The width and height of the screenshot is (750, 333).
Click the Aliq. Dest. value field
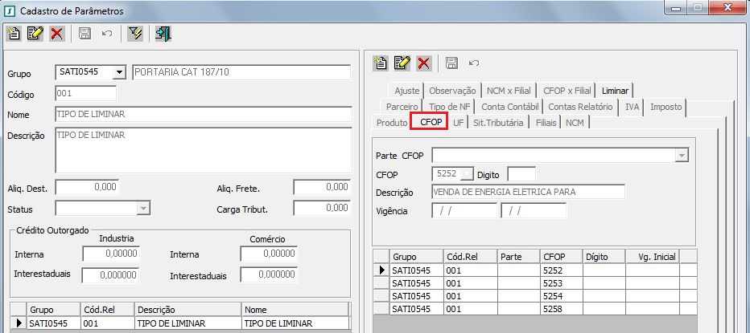tap(87, 188)
